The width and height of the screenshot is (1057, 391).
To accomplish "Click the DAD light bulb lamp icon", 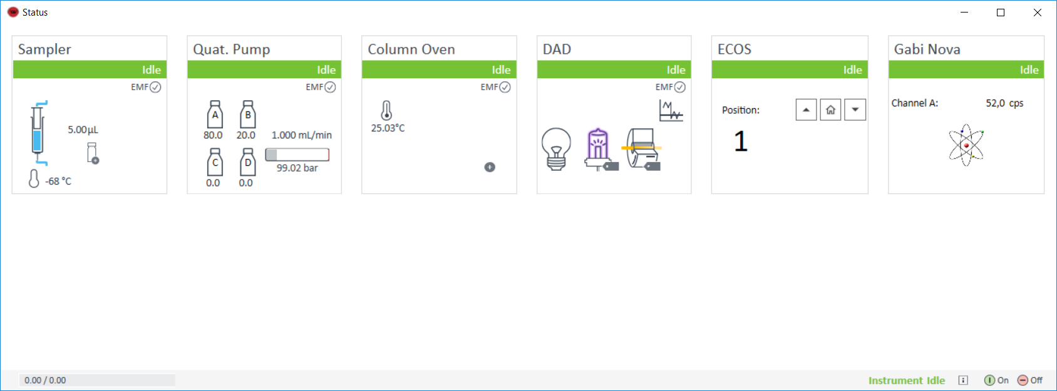I will pos(556,149).
